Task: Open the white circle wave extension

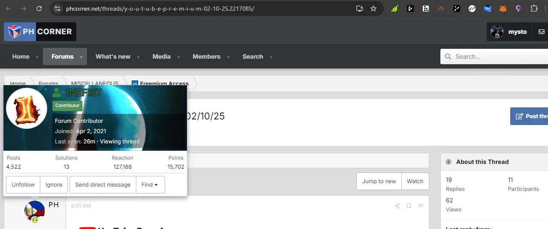Action: [472, 9]
